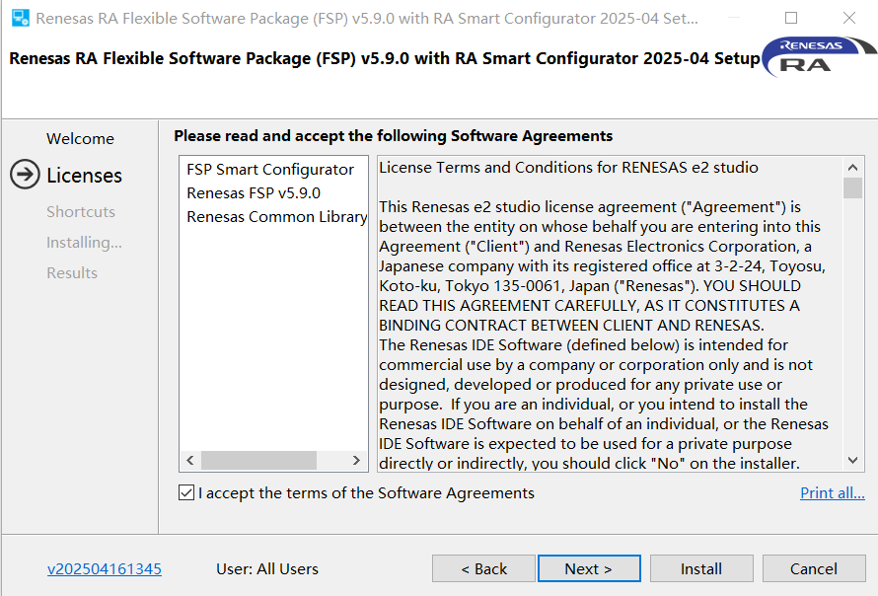Image resolution: width=878 pixels, height=596 pixels.
Task: Go to the Welcome step
Action: pos(80,139)
